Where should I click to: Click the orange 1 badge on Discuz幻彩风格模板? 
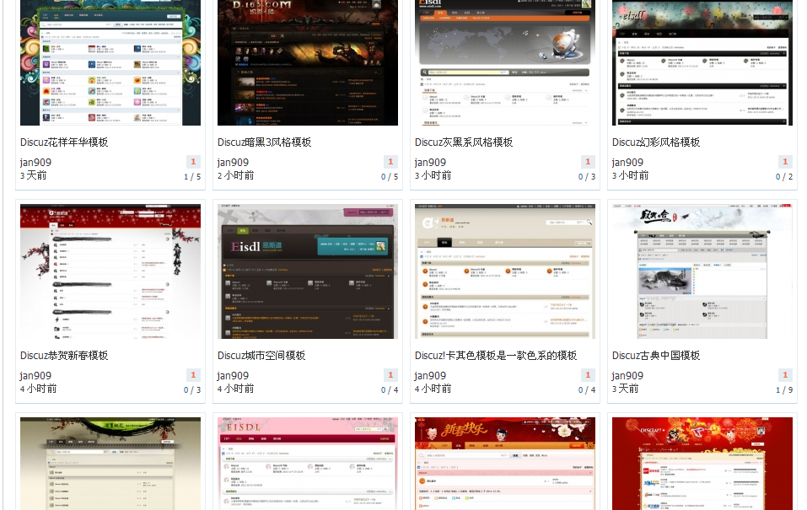(785, 162)
